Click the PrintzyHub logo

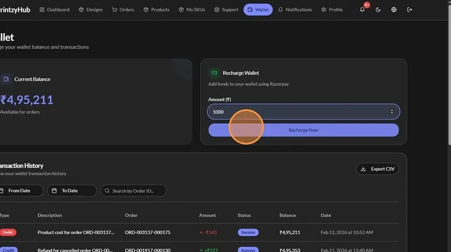(x=15, y=10)
